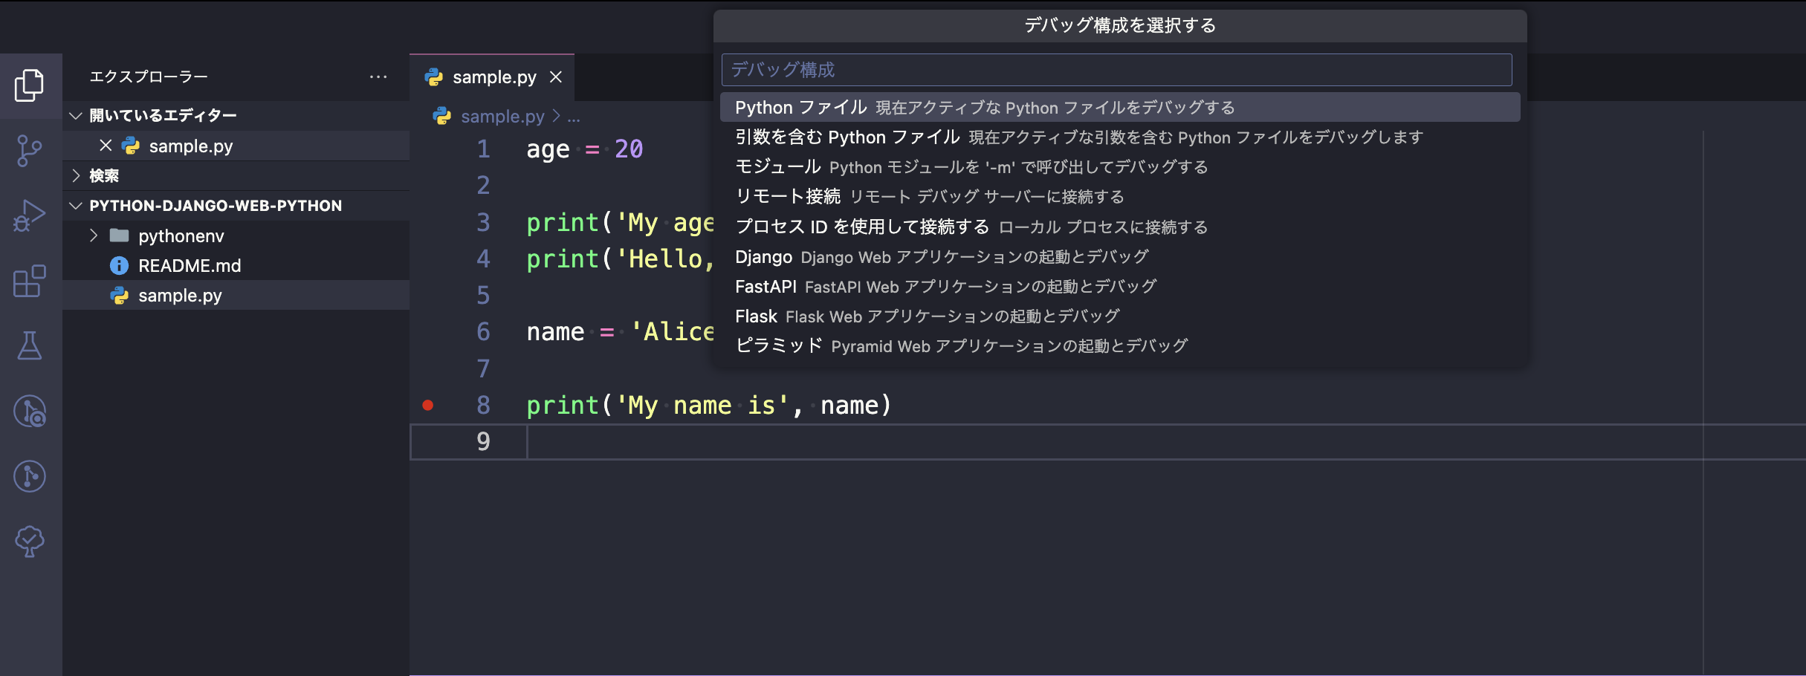Show the Explorer view icon
Image resolution: width=1806 pixels, height=676 pixels.
tap(30, 85)
